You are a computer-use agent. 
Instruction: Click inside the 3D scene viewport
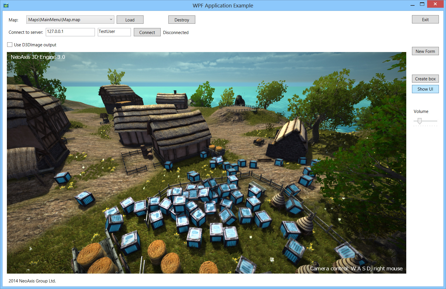206,163
